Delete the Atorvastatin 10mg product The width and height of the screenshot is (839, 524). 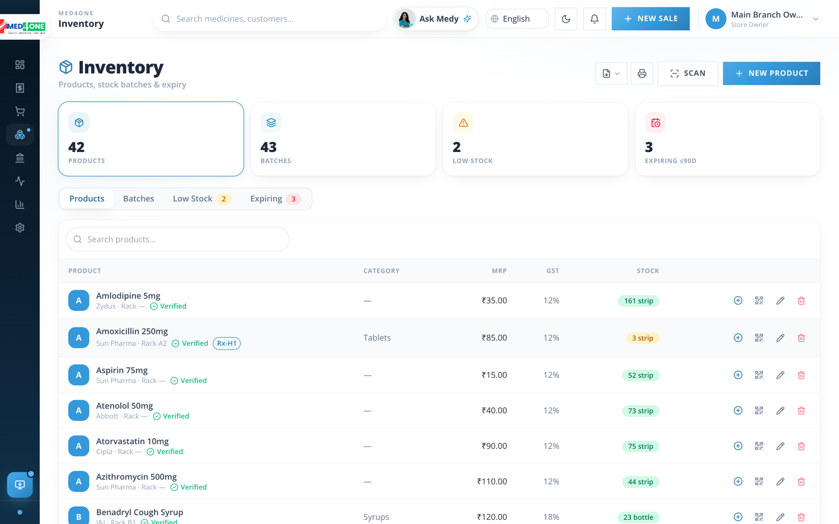(801, 446)
